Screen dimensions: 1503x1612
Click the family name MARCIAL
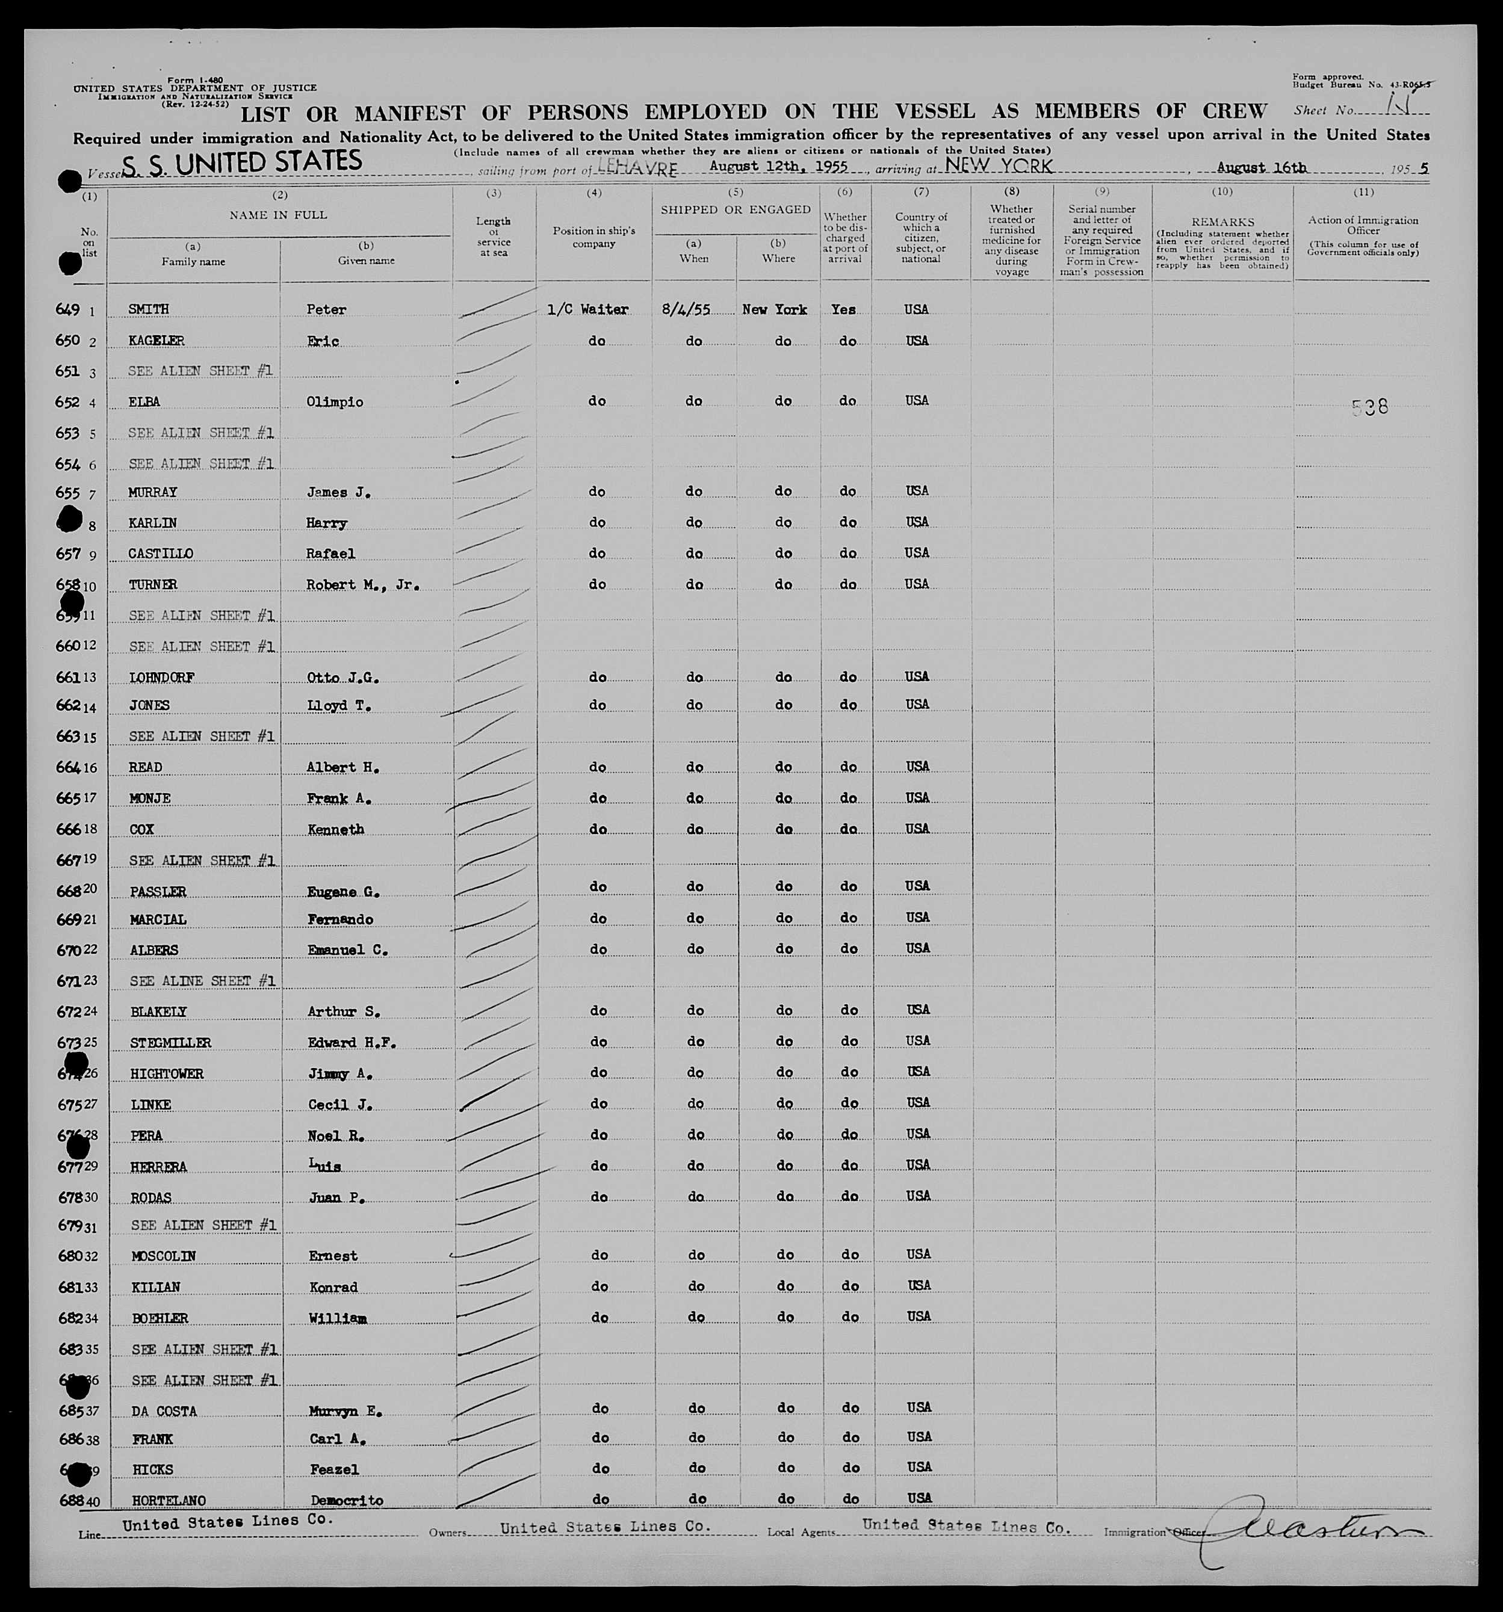click(x=158, y=919)
